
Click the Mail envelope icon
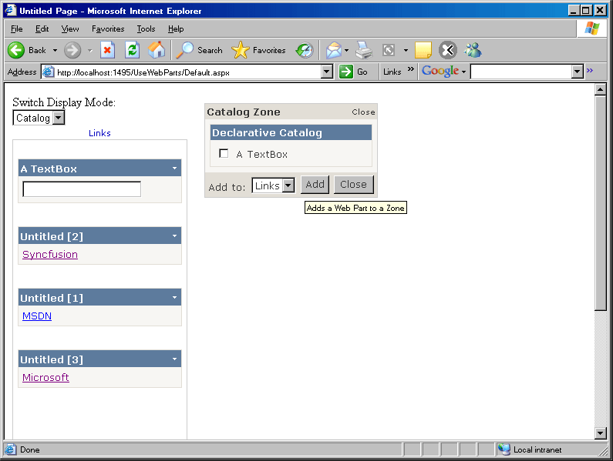333,50
